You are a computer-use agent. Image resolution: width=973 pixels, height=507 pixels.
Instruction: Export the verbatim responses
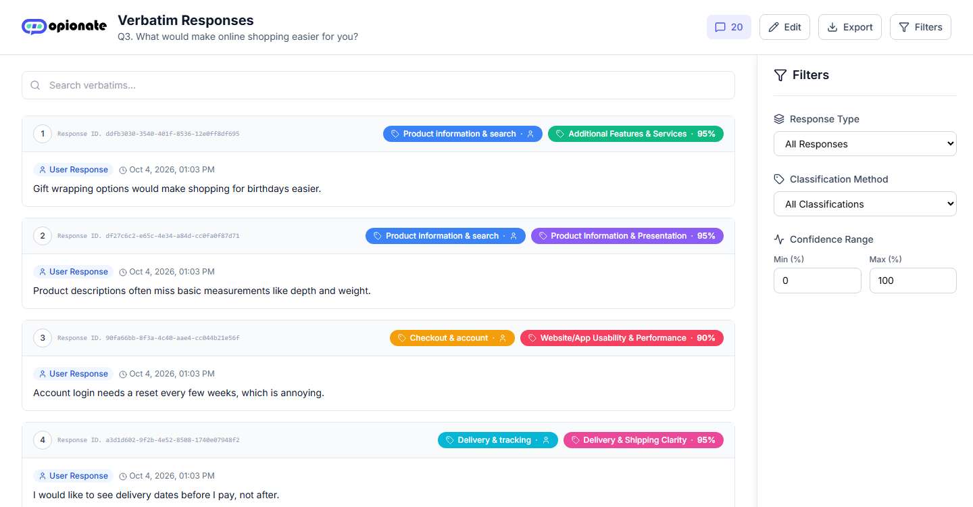click(x=850, y=27)
